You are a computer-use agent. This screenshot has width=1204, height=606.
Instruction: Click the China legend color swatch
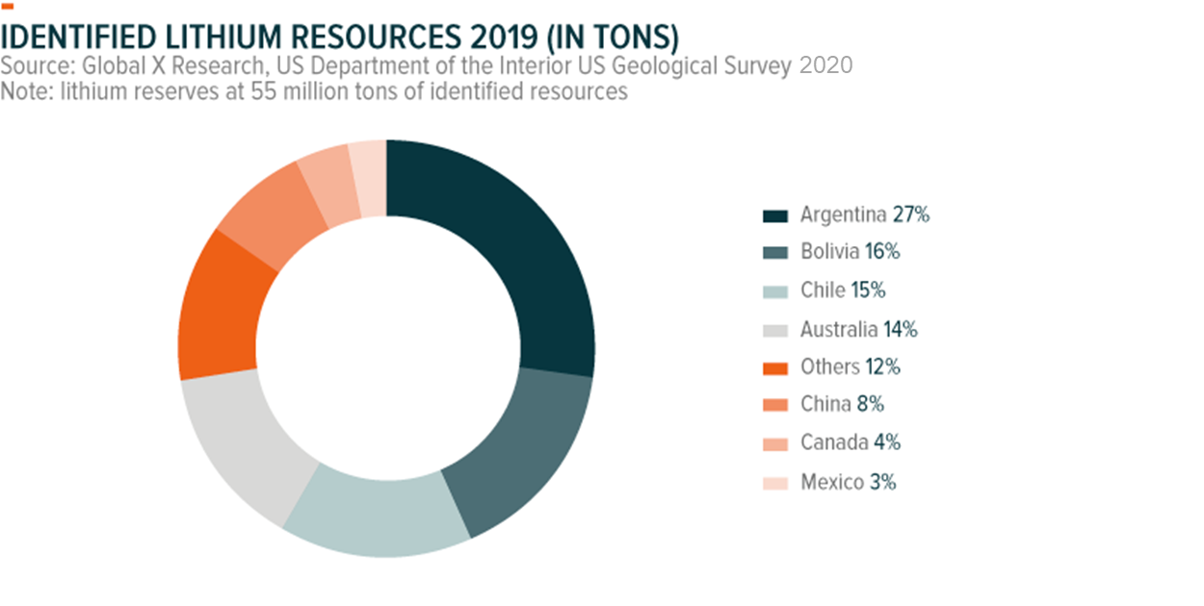[775, 406]
